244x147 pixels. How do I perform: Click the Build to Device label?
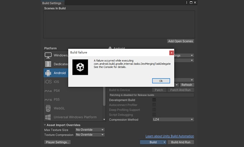(119, 90)
